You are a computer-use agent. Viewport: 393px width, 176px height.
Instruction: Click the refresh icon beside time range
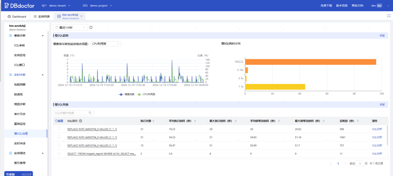91,27
